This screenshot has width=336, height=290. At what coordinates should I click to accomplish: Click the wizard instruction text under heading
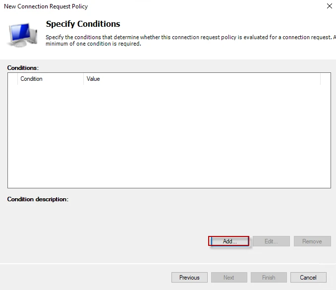[188, 40]
